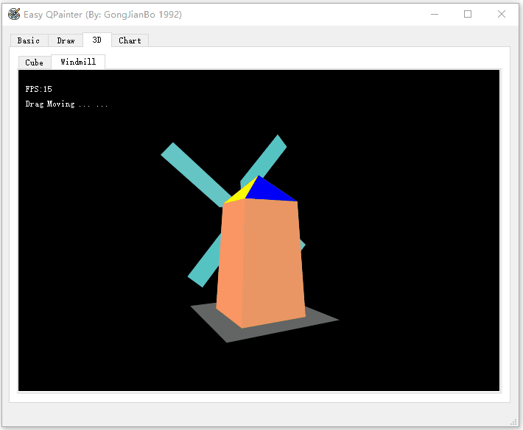Click the FPS:15 counter text
The height and width of the screenshot is (430, 523).
39,89
